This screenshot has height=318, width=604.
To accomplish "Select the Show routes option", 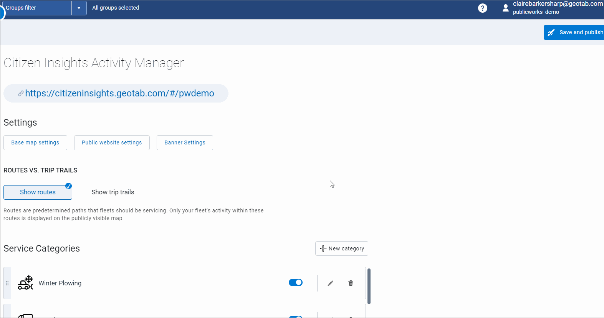I will 38,192.
